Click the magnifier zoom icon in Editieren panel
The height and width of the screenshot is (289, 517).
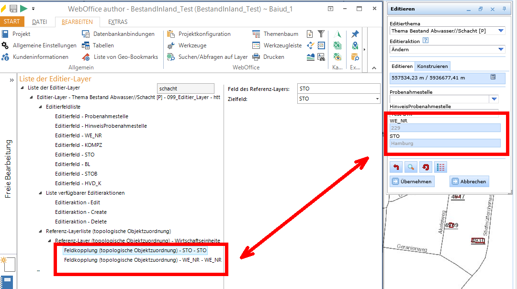[411, 167]
